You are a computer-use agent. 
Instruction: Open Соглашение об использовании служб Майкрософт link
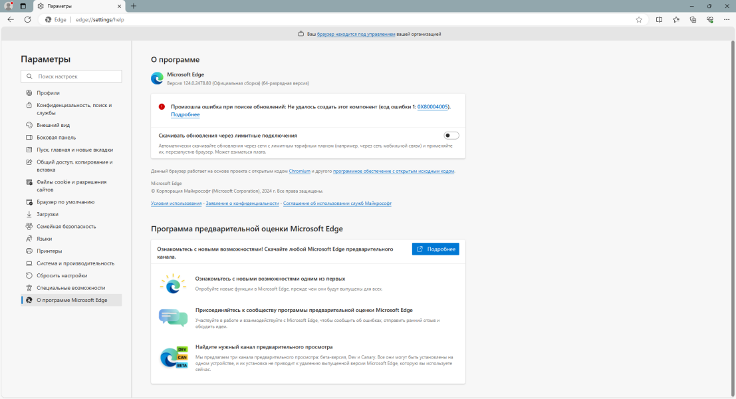(x=337, y=203)
